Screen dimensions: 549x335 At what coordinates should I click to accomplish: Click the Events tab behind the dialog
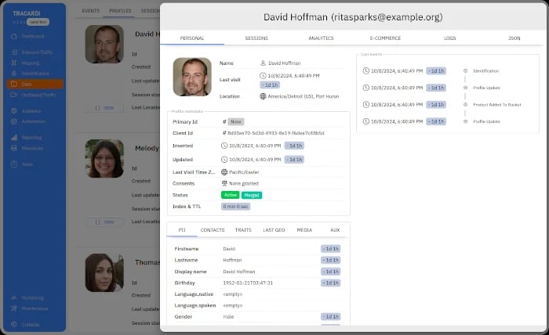pos(91,11)
